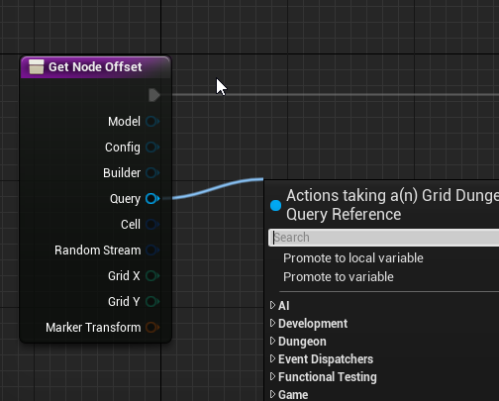The height and width of the screenshot is (401, 499).
Task: Click the white execution output pin
Action: 154,95
